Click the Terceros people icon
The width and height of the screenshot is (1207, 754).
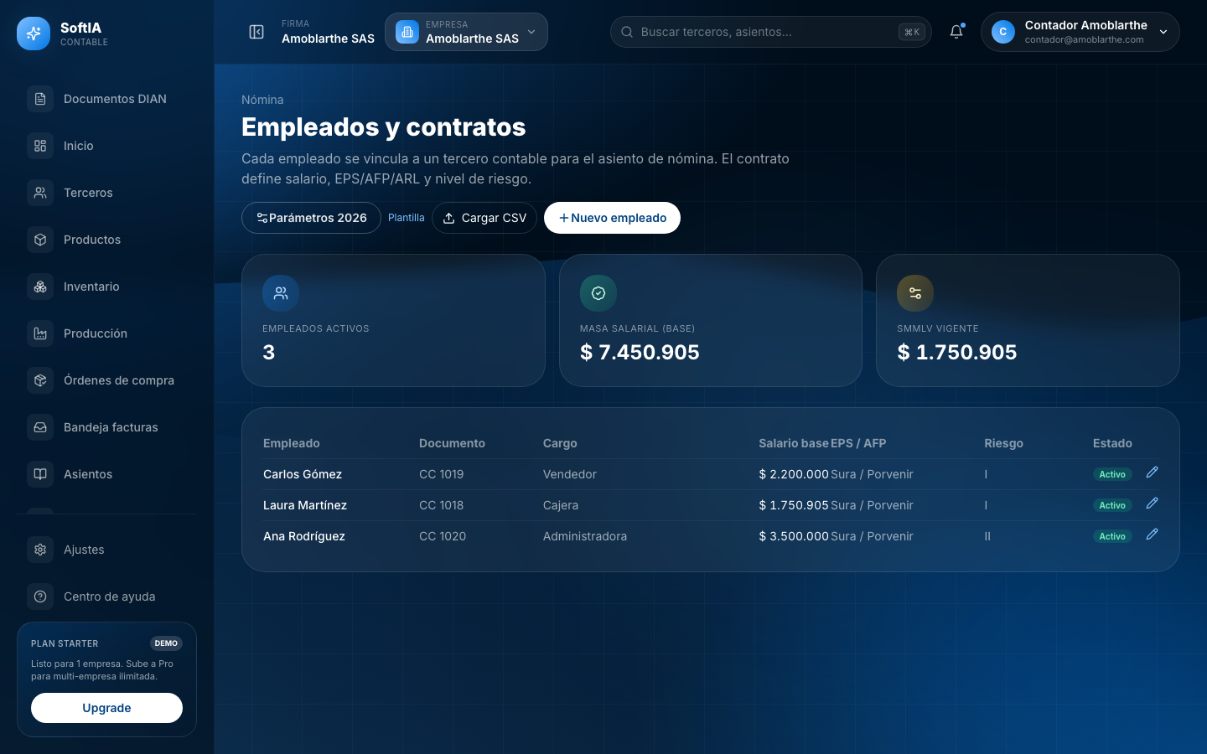[x=40, y=193]
